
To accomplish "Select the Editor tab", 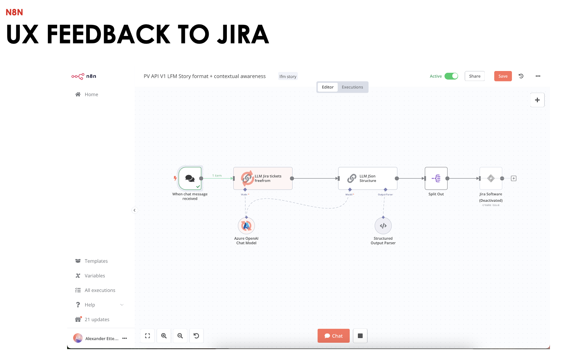I will [x=327, y=87].
